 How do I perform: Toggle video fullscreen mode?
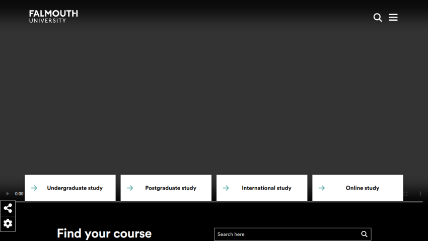(406, 194)
